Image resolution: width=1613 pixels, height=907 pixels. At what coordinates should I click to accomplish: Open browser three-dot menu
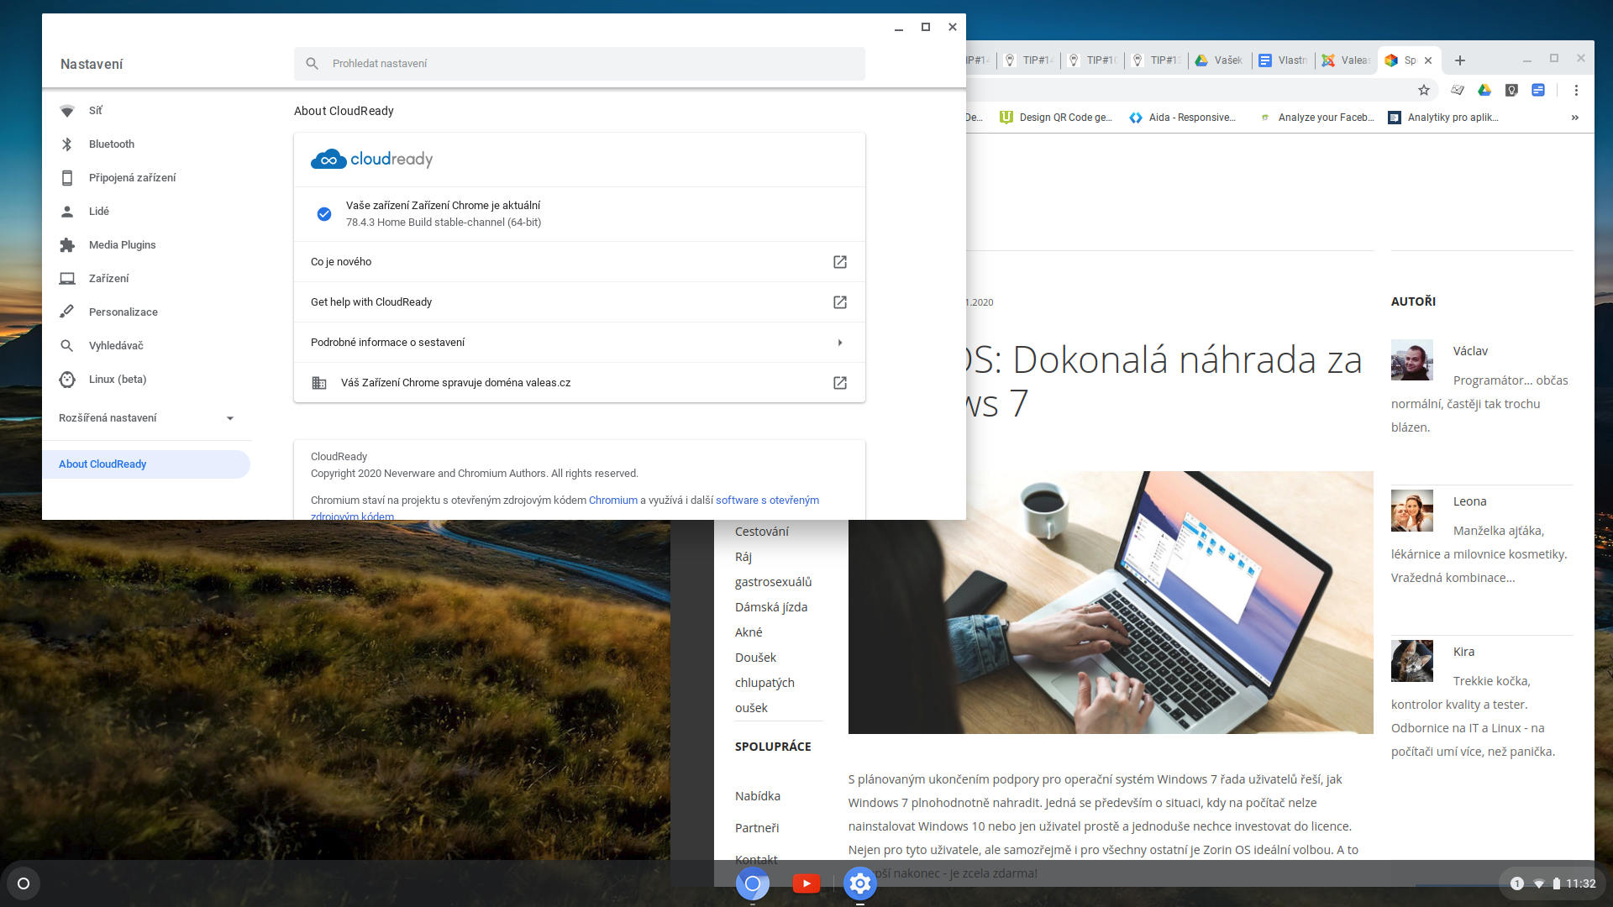(x=1576, y=90)
